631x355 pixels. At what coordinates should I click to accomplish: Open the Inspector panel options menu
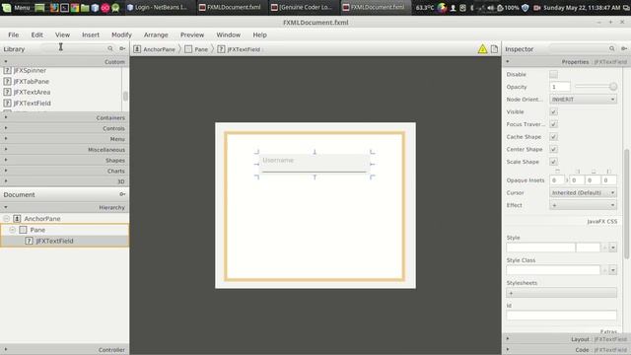[x=624, y=48]
